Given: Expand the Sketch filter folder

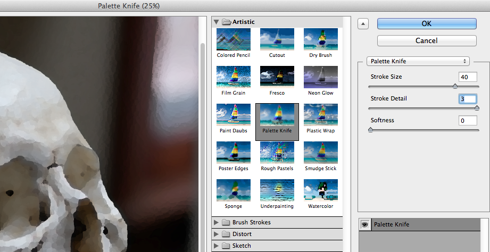Looking at the screenshot, I should tap(216, 246).
